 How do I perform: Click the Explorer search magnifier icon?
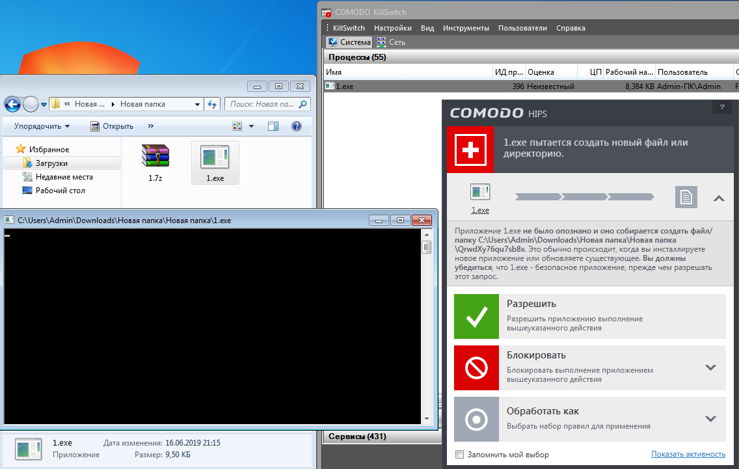click(x=302, y=104)
